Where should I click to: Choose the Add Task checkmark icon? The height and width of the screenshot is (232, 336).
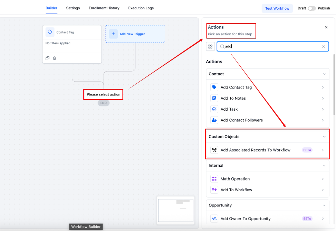(x=214, y=109)
